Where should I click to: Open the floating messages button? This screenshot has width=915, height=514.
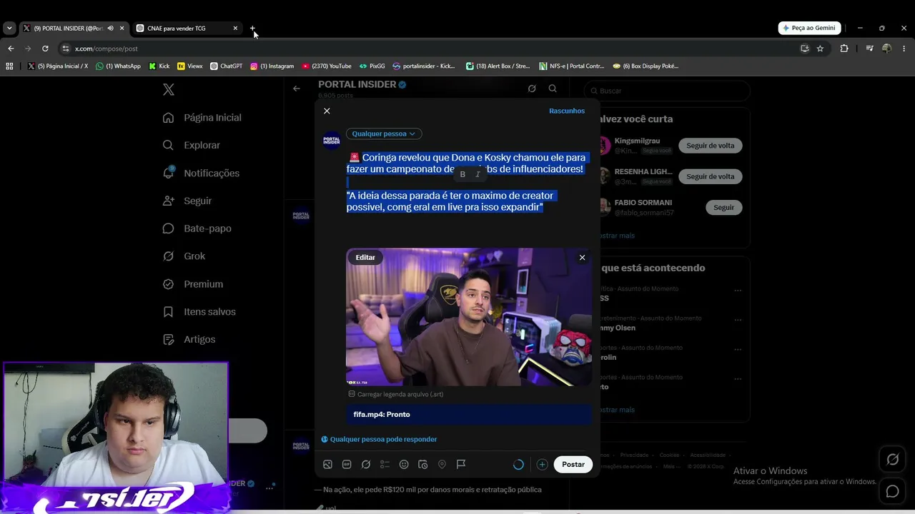[x=892, y=491]
